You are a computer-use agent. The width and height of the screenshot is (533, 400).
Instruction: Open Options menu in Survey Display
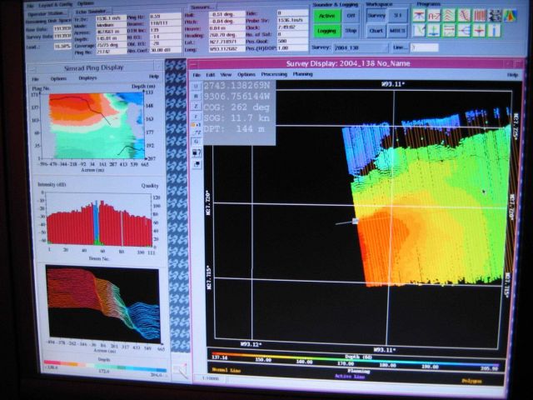pos(247,74)
